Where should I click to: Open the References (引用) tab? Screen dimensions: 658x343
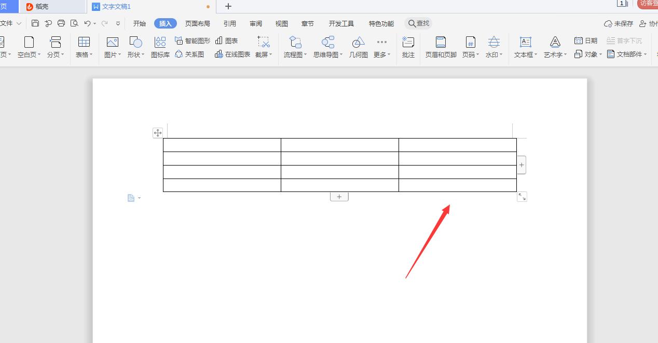click(x=230, y=23)
